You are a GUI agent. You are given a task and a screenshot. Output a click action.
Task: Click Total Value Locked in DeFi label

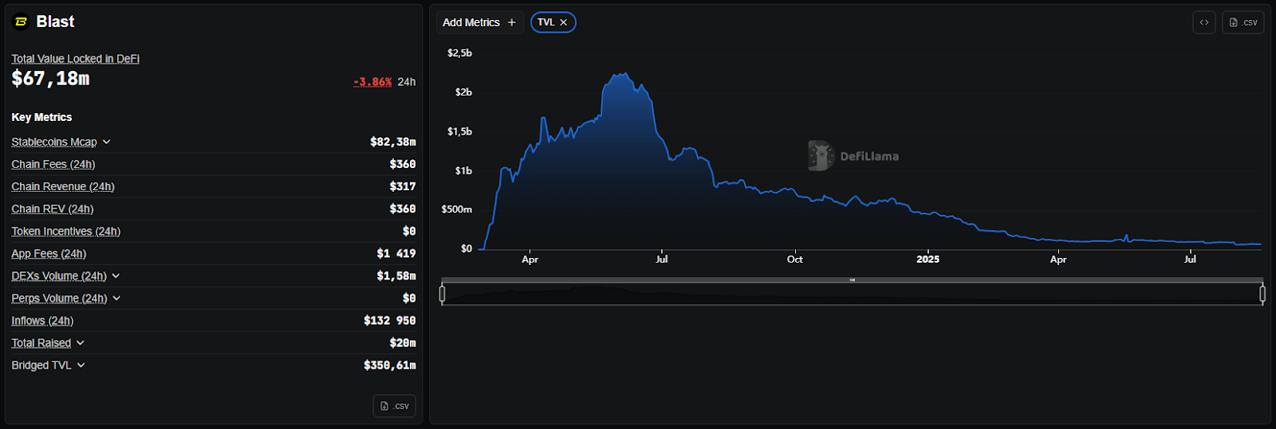pyautogui.click(x=75, y=59)
